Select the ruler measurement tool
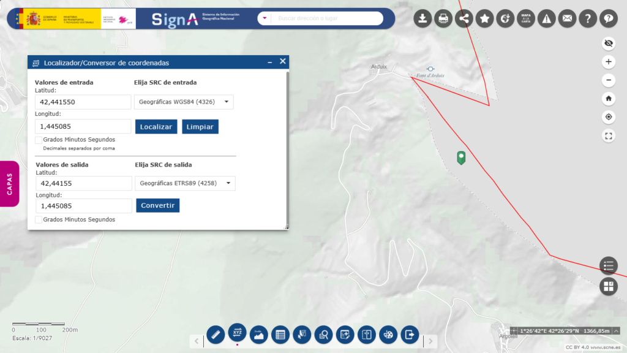The image size is (627, 353). (215, 334)
